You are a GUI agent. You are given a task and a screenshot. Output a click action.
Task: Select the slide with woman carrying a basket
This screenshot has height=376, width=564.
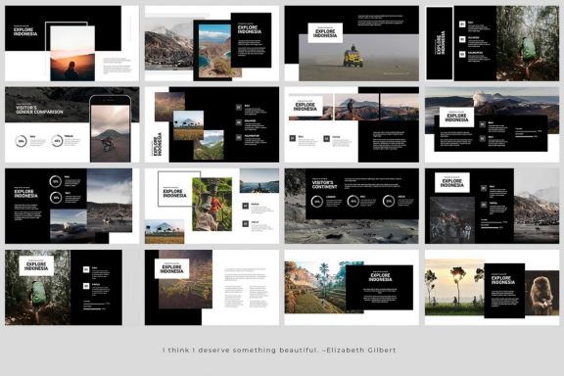coord(211,206)
